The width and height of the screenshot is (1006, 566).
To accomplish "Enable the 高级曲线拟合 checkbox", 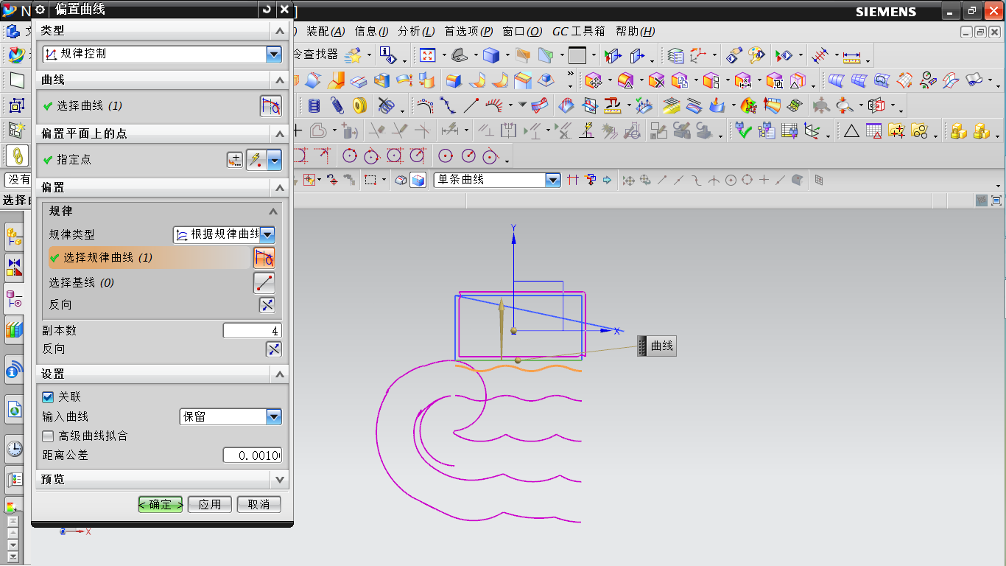I will 49,436.
